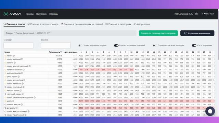Screen dimensions: 219x123
Task: Show info for школьный рюкзак
Action: 22,73
